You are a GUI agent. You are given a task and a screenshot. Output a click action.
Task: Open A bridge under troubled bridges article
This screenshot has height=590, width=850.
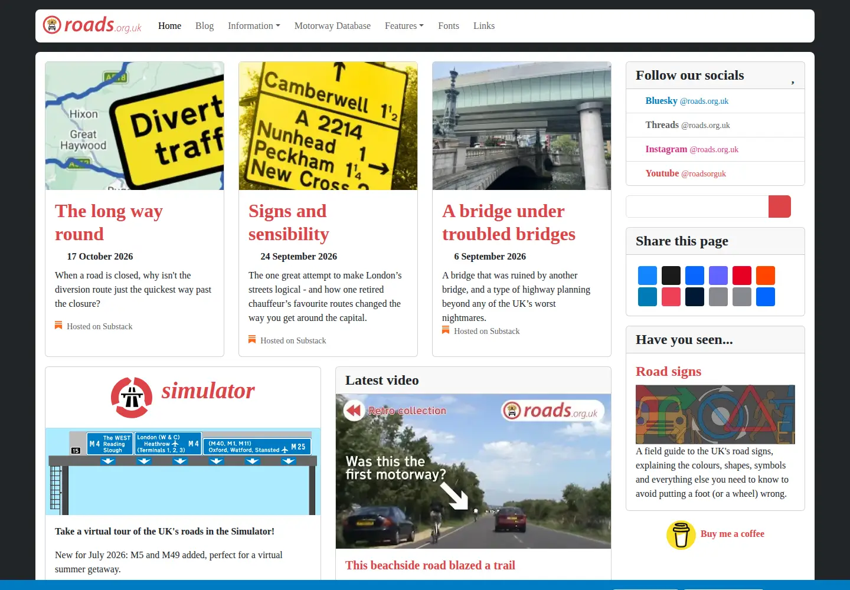[509, 222]
